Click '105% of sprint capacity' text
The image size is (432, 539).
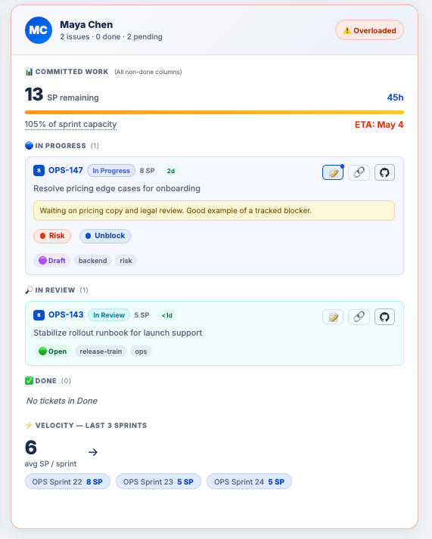coord(70,124)
